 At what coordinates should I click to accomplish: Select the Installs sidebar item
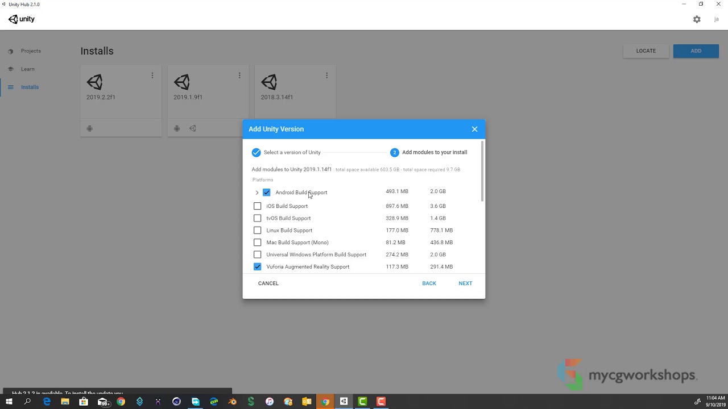[x=30, y=87]
